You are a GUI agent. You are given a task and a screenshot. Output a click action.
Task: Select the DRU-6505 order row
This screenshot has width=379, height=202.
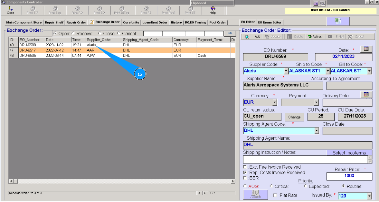tap(122, 56)
